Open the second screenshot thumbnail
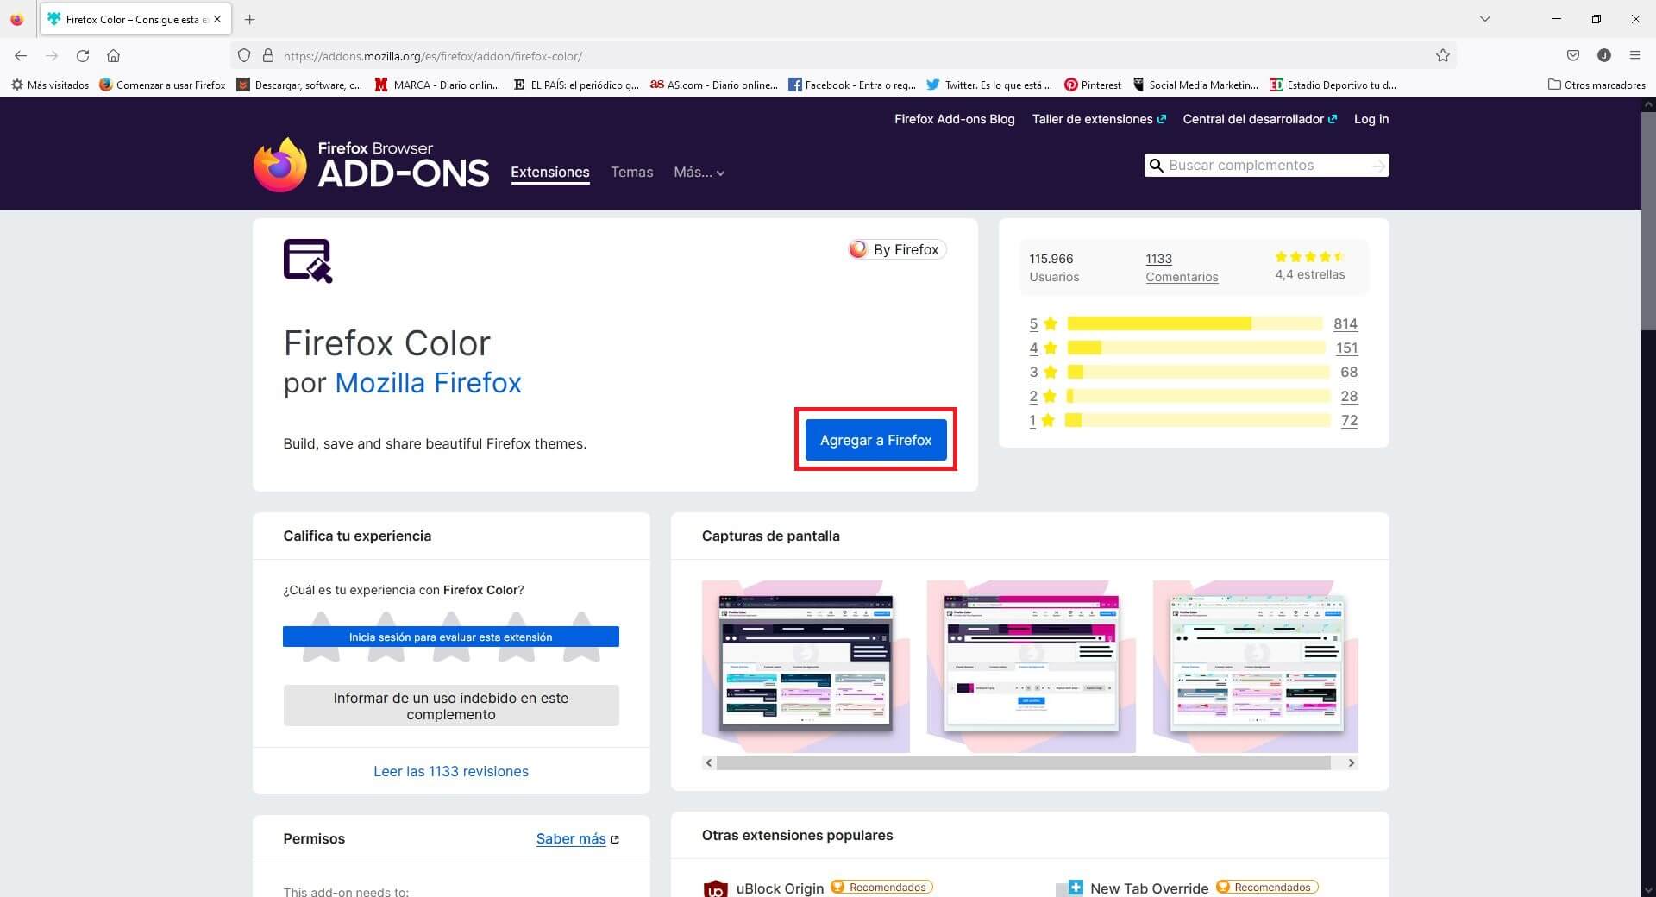 1032,666
